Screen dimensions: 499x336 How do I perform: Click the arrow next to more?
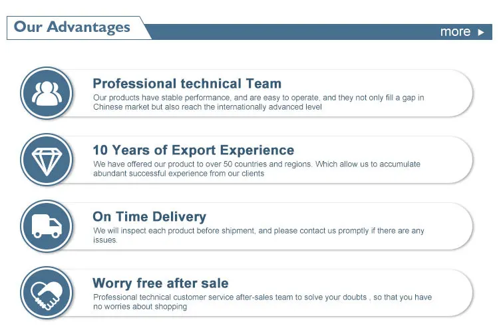pyautogui.click(x=481, y=32)
